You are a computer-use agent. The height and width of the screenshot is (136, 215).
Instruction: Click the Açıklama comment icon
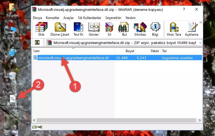tap(192, 29)
